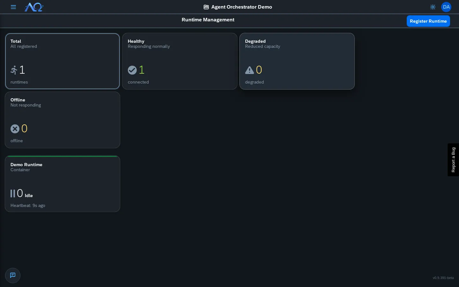Click the Register Runtime button
Viewport: 459px width, 287px height.
(428, 21)
